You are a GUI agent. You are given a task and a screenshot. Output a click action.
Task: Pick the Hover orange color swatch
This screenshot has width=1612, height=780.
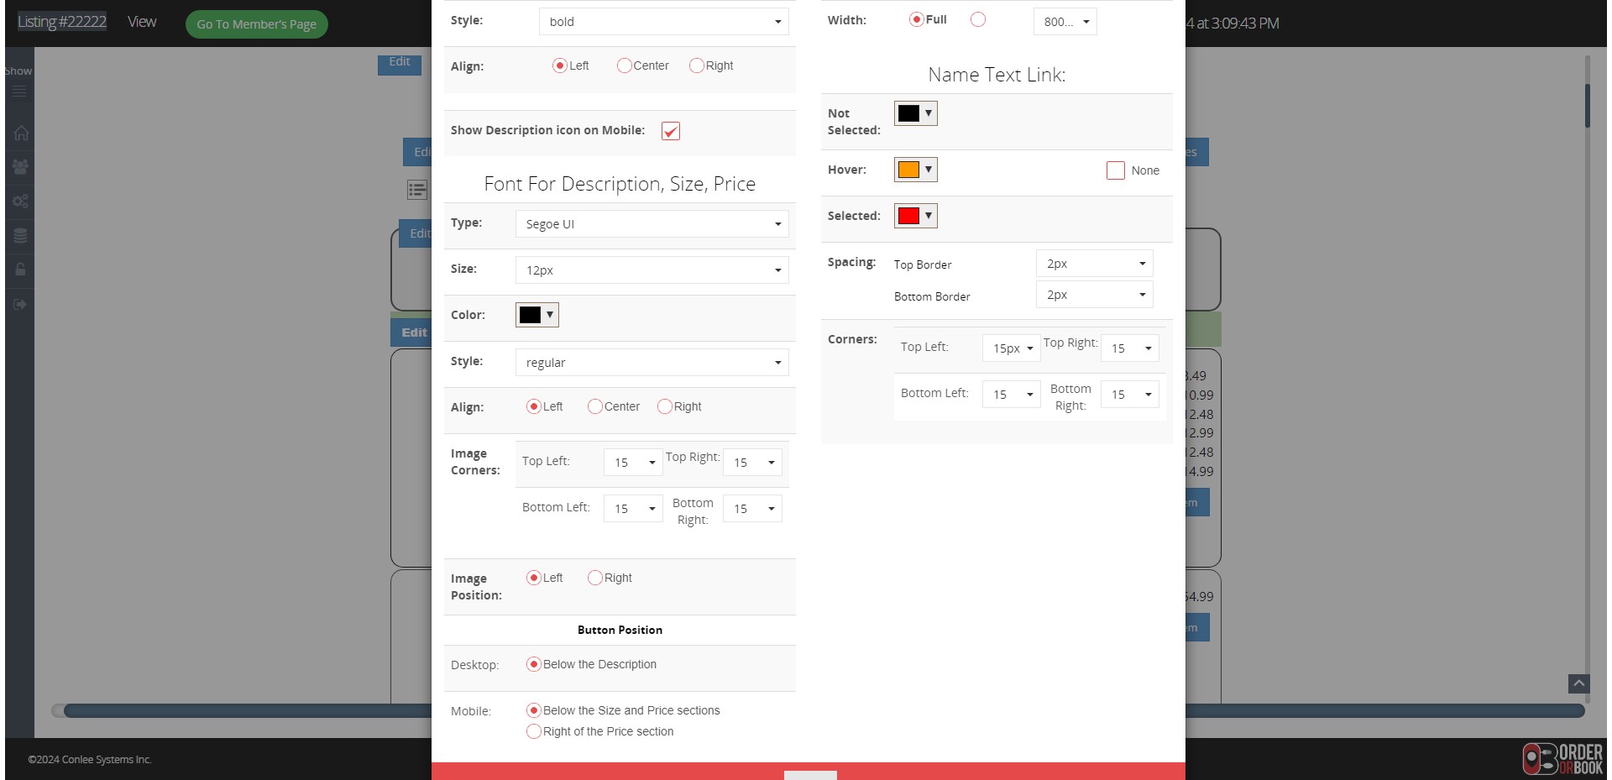[915, 170]
